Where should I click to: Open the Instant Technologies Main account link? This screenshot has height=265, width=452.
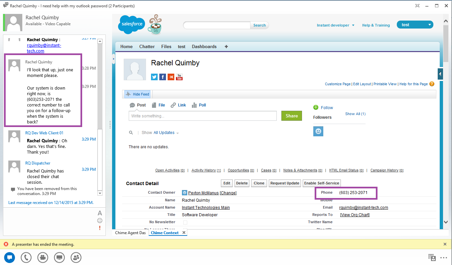206,208
